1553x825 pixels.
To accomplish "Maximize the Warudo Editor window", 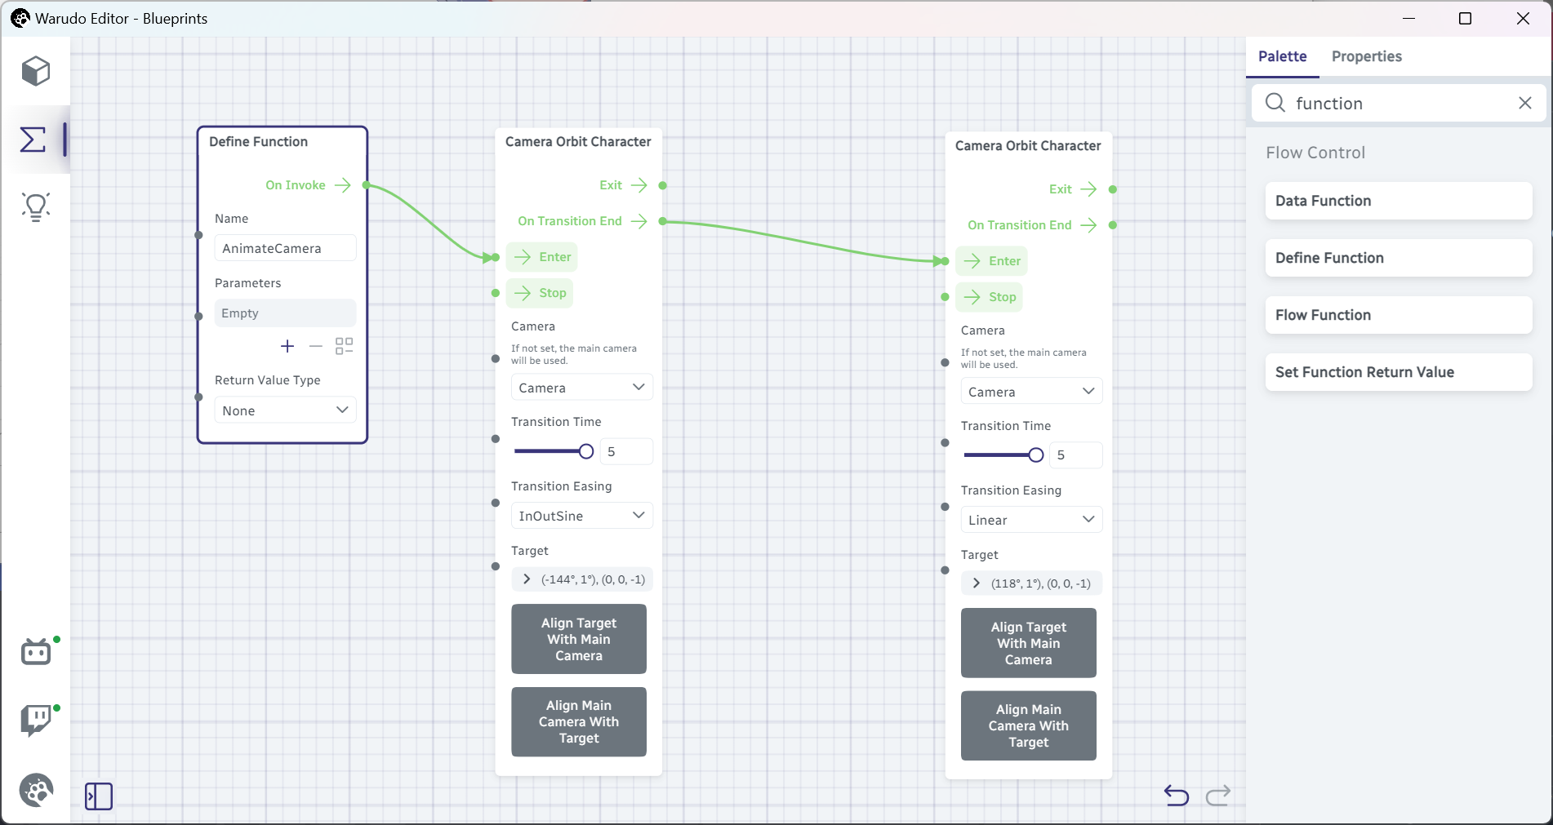I will pos(1465,18).
